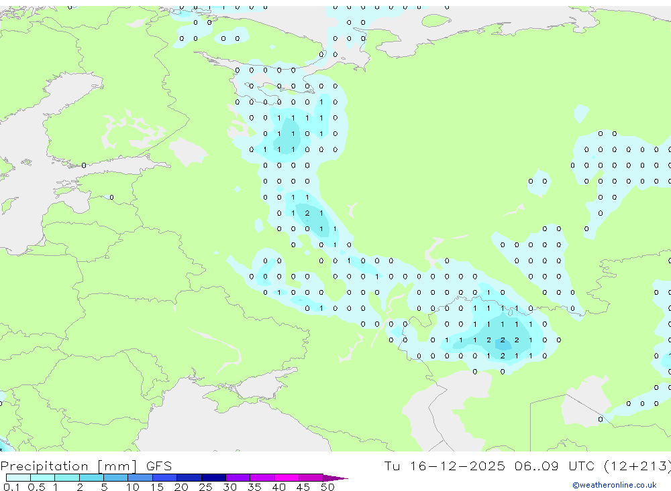
Task: Click the "0.5" legend scale label
Action: coord(36,487)
